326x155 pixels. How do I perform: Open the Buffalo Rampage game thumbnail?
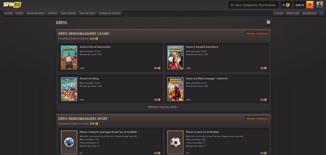[x=175, y=89]
